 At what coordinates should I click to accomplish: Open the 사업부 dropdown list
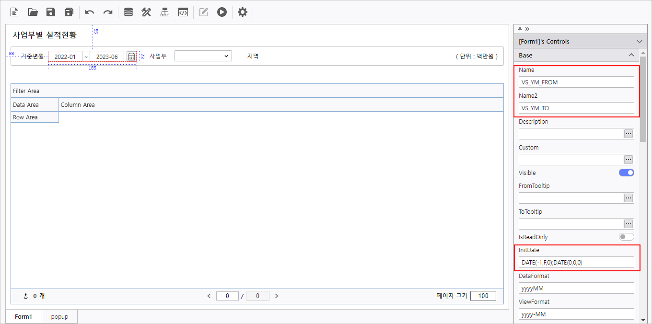(203, 56)
